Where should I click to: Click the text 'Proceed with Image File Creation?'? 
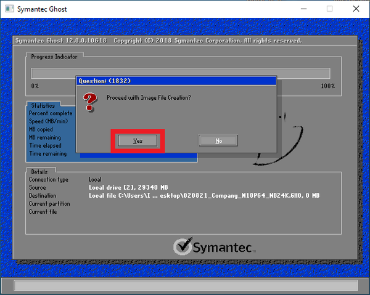[x=149, y=97]
